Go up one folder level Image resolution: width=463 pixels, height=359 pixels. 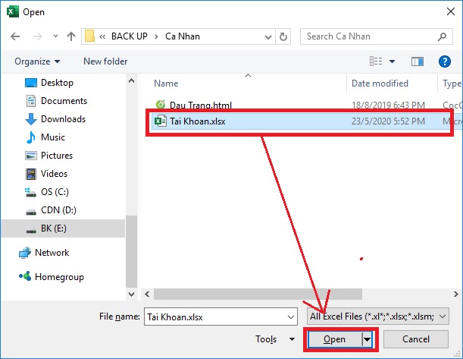[71, 36]
